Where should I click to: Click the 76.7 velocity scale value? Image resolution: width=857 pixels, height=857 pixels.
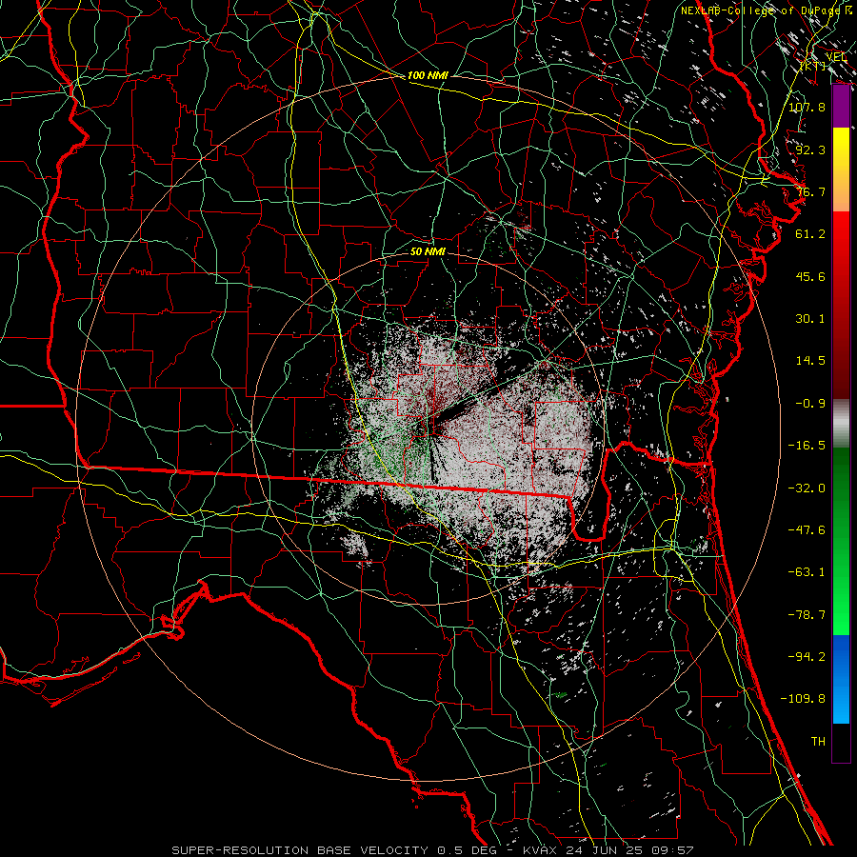(810, 191)
